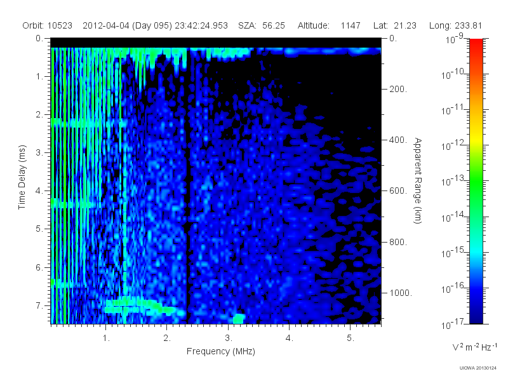Viewport: 508px width, 381px height.
Task: Click the 'Frequency (MHz)' axis label
Action: 220,352
